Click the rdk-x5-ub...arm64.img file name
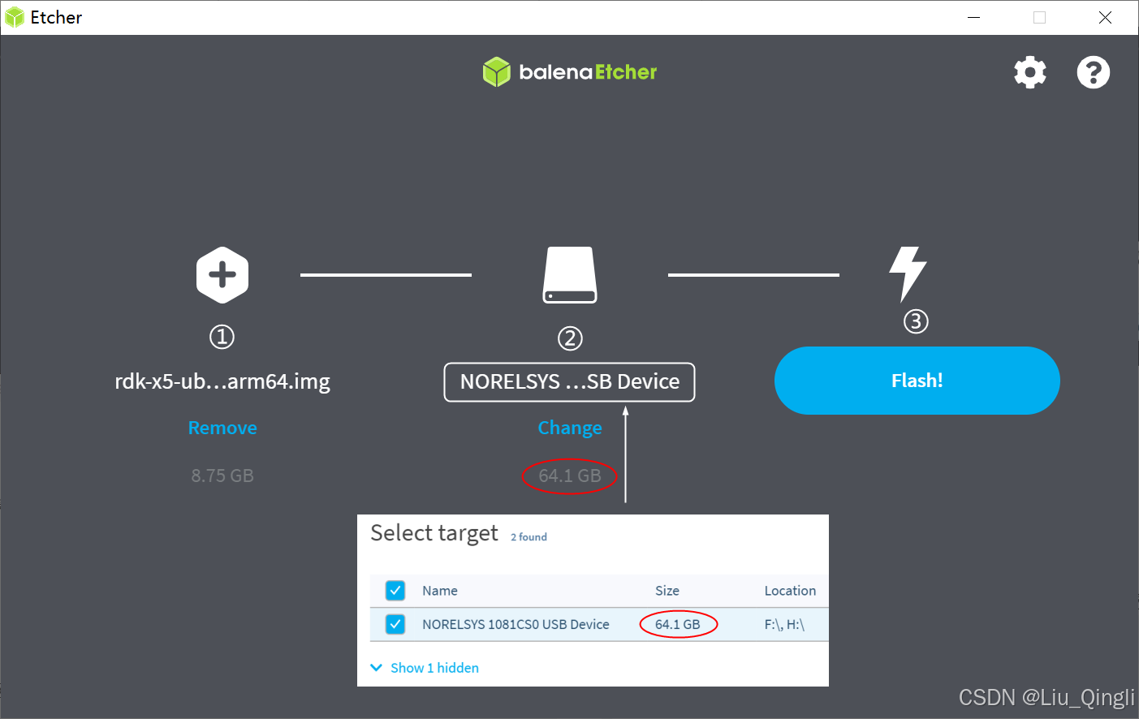 coord(222,381)
